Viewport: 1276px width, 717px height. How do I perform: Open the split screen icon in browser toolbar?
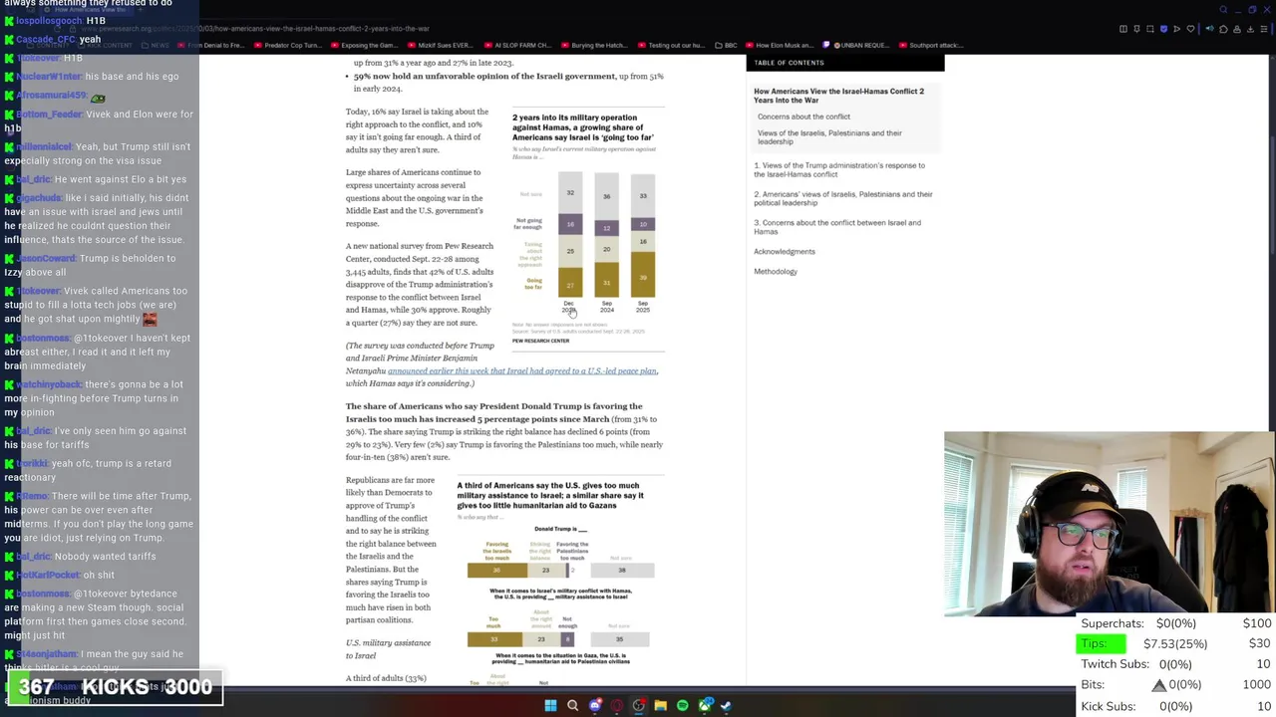(x=1123, y=29)
